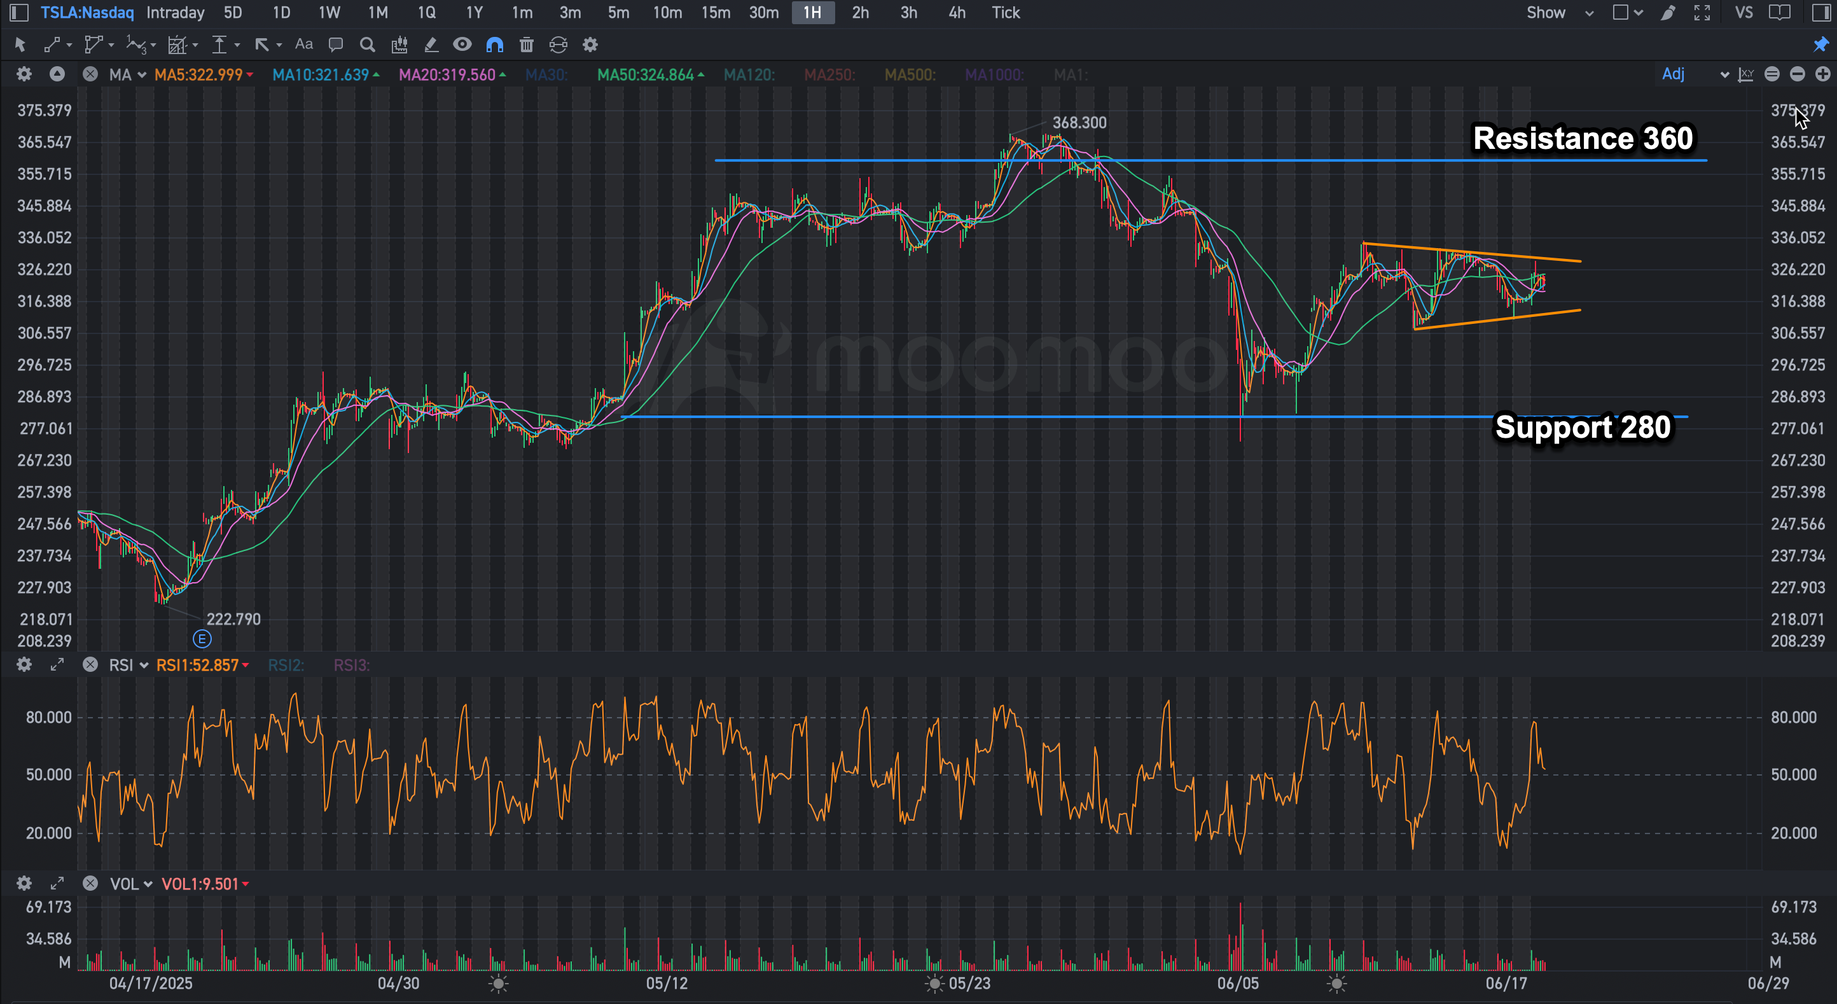Viewport: 1837px width, 1004px height.
Task: Toggle drawings visibility eye icon
Action: (462, 45)
